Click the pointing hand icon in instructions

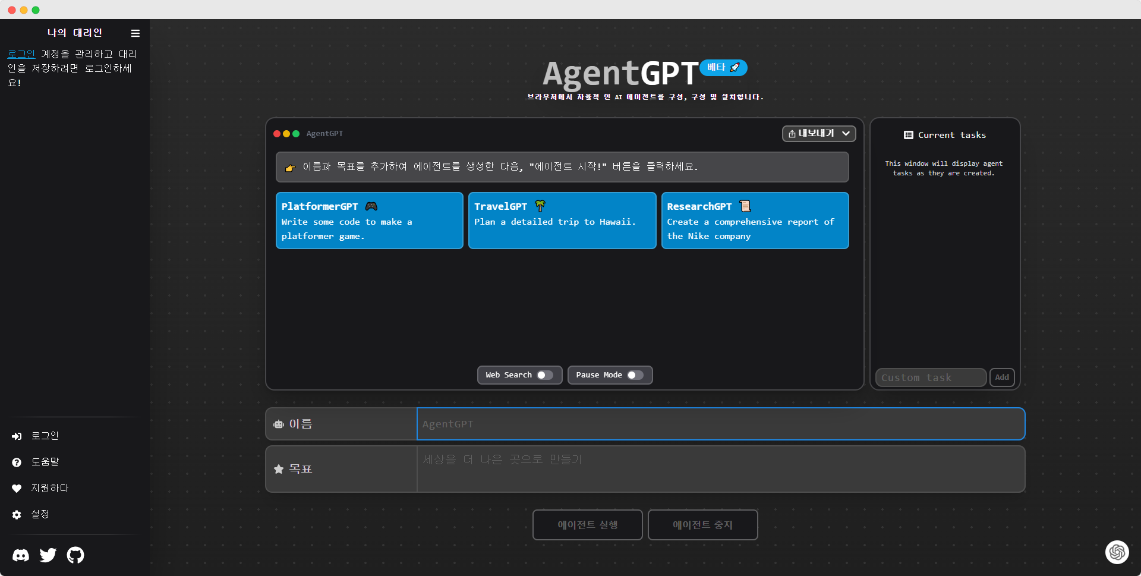(x=291, y=168)
